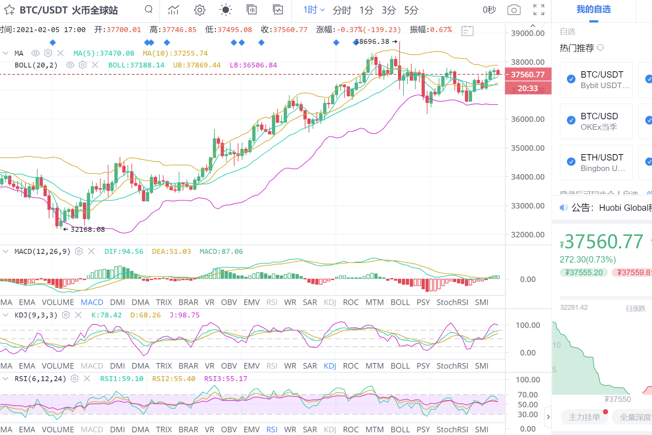This screenshot has height=435, width=652.
Task: Select StochRSI in the MACD indicator row
Action: 452,302
